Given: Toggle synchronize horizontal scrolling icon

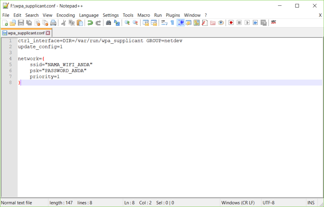Looking at the screenshot, I should click(x=154, y=23).
